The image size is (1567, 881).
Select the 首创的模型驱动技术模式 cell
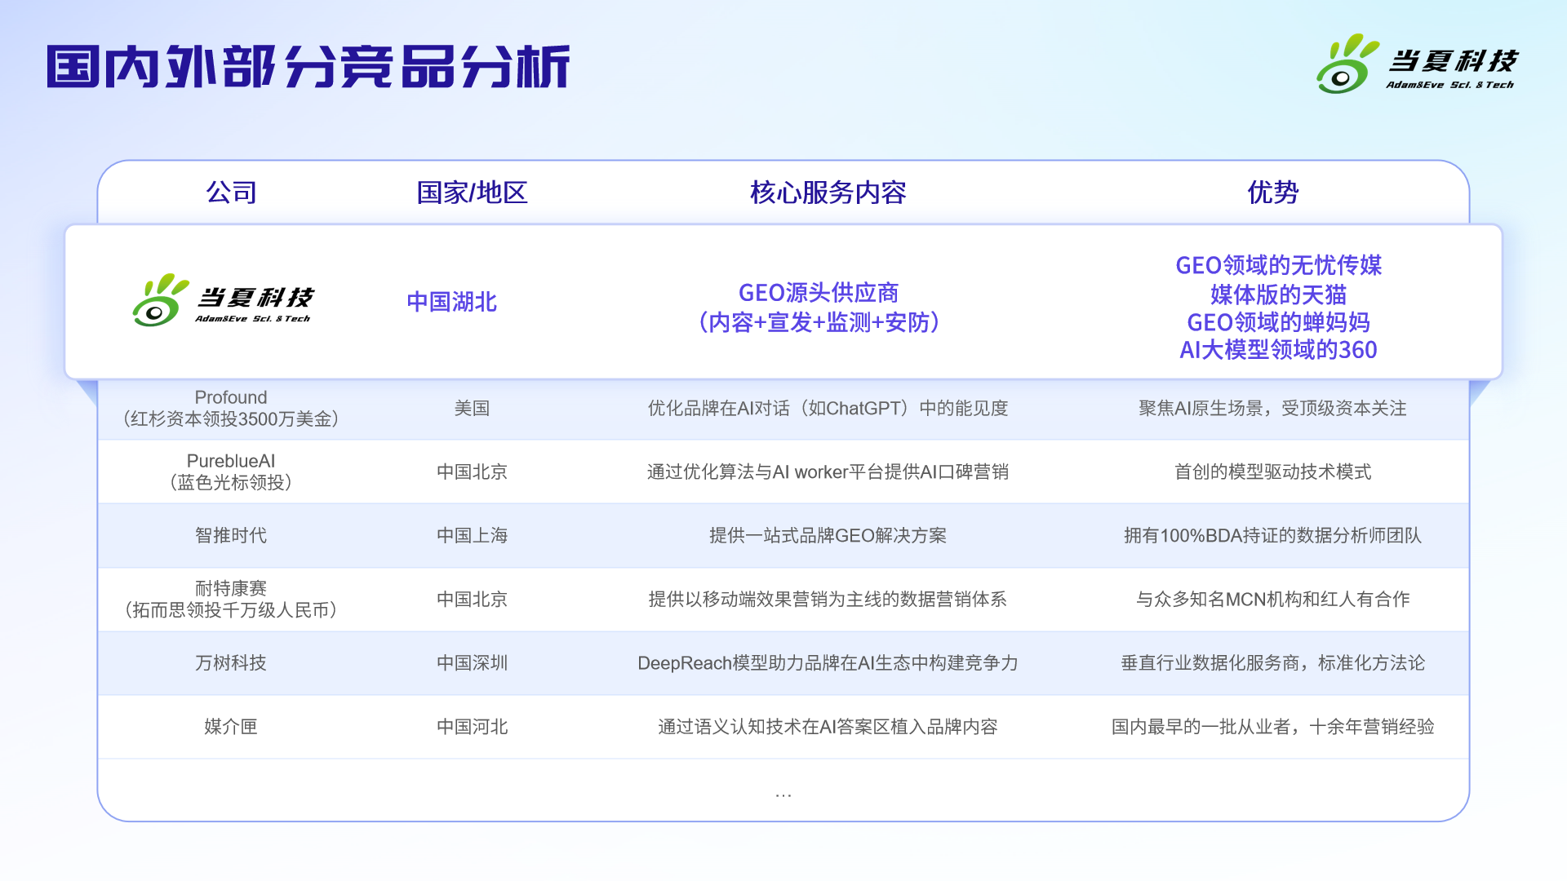[x=1272, y=471]
